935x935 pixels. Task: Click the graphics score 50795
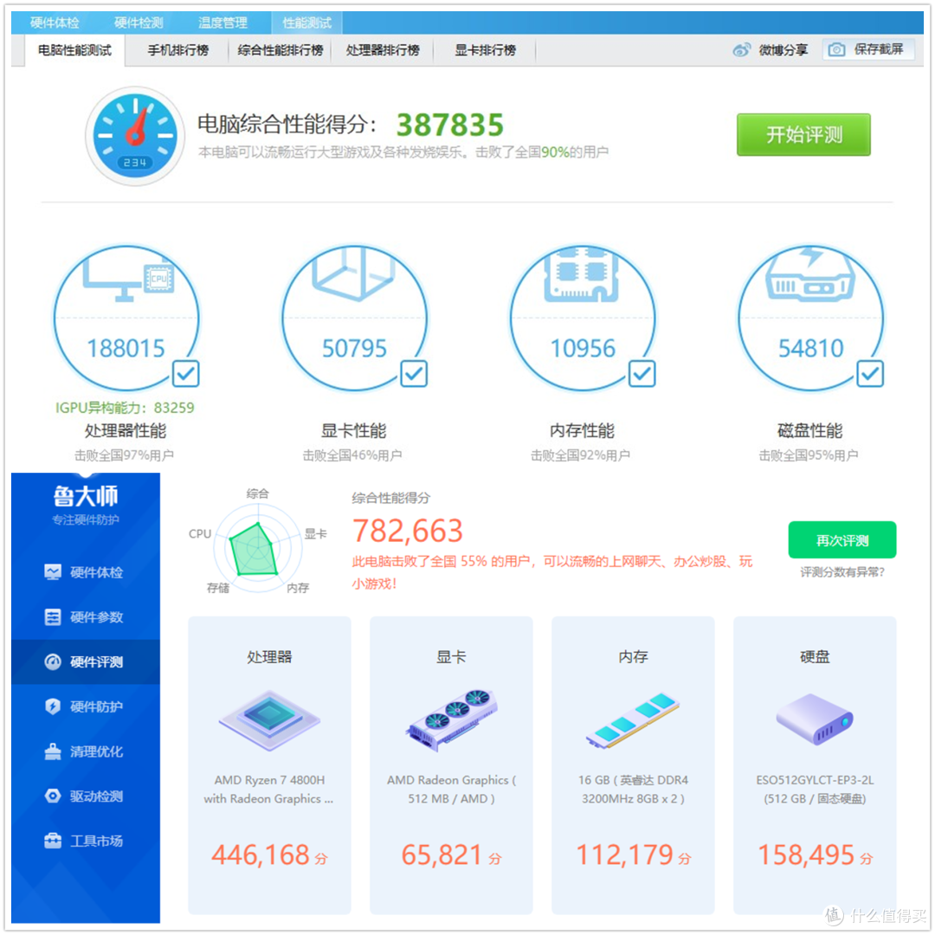[x=354, y=348]
